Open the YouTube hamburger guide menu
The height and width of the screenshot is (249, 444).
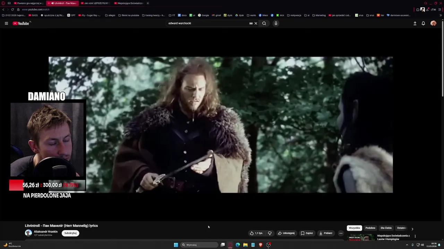[x=6, y=24]
